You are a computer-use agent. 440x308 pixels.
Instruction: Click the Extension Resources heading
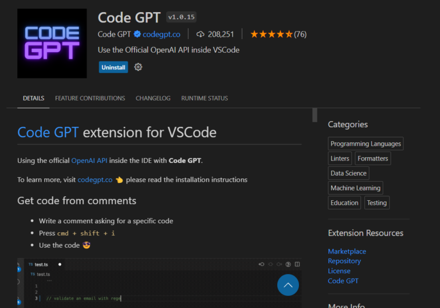pyautogui.click(x=366, y=233)
